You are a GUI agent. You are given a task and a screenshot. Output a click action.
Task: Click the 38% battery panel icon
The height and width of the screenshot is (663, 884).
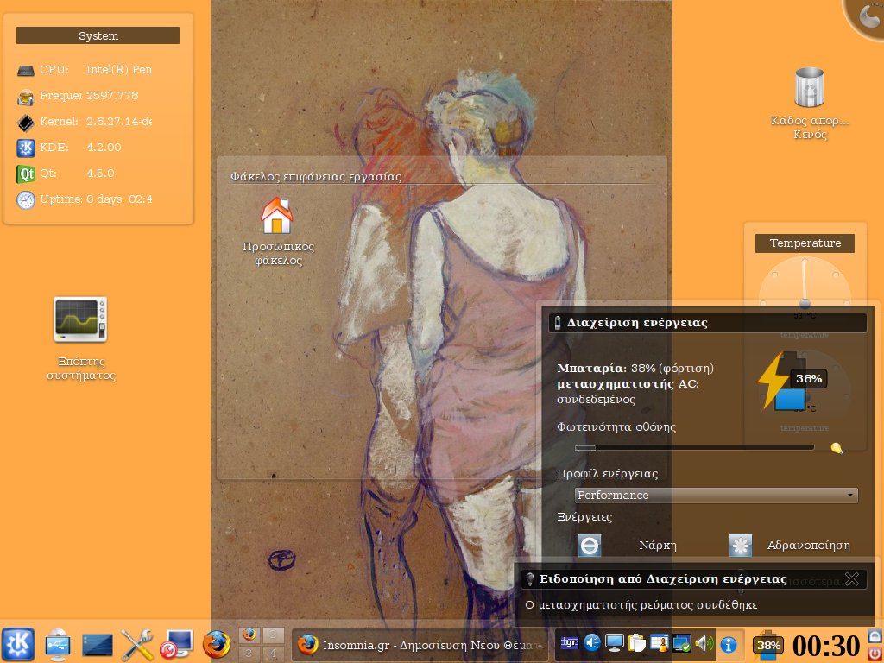767,645
